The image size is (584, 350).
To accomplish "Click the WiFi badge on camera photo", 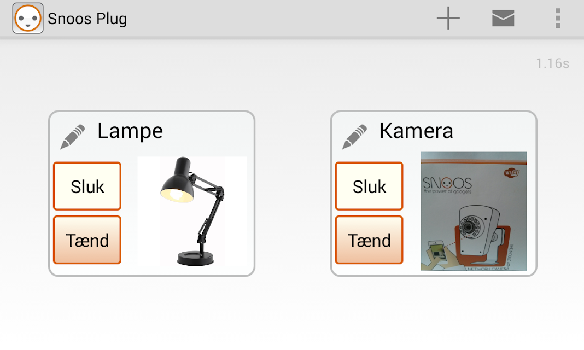I will click(512, 173).
